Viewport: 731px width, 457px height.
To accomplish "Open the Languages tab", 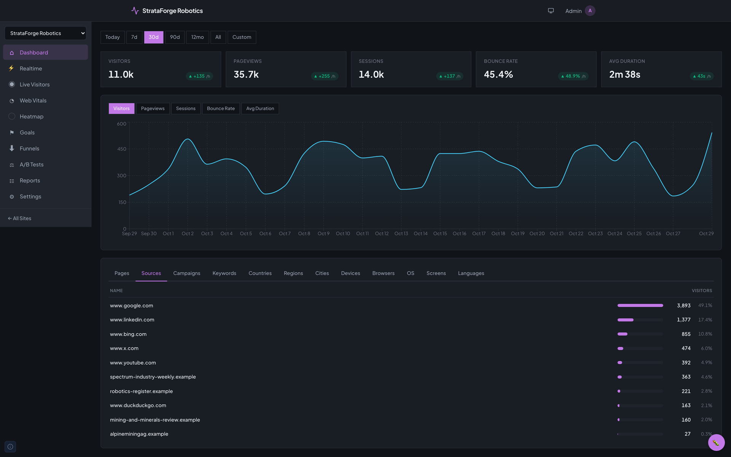I will [x=471, y=273].
